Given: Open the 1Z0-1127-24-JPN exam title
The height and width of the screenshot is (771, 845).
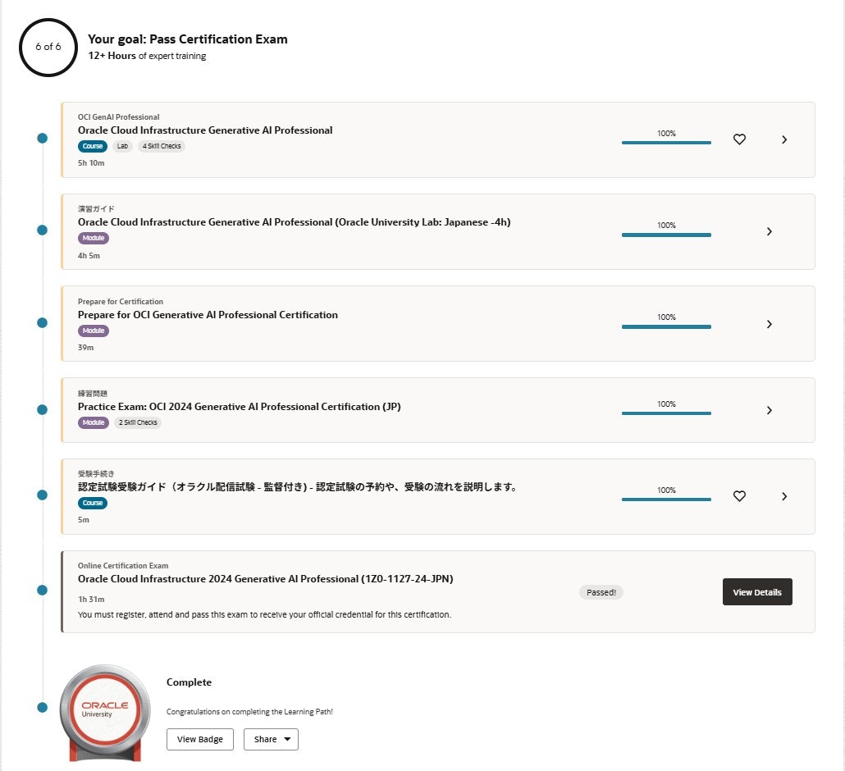Looking at the screenshot, I should pyautogui.click(x=266, y=579).
